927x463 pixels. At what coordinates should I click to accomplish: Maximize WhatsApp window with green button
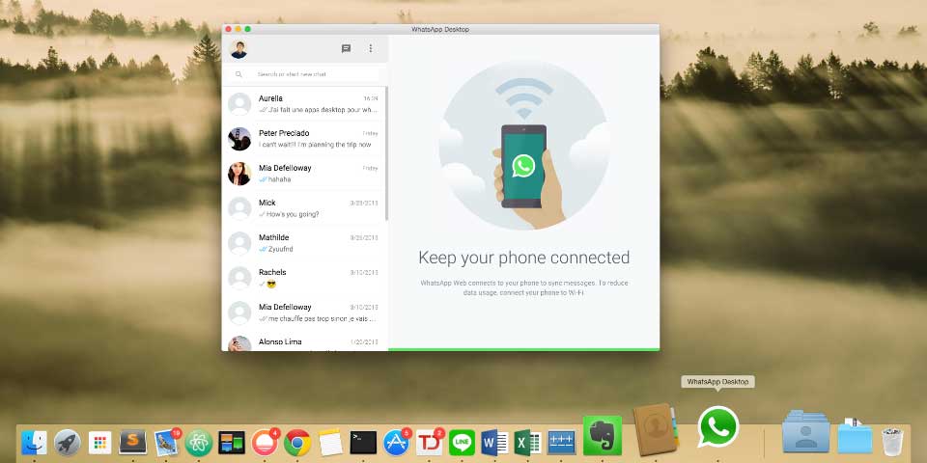coord(248,29)
